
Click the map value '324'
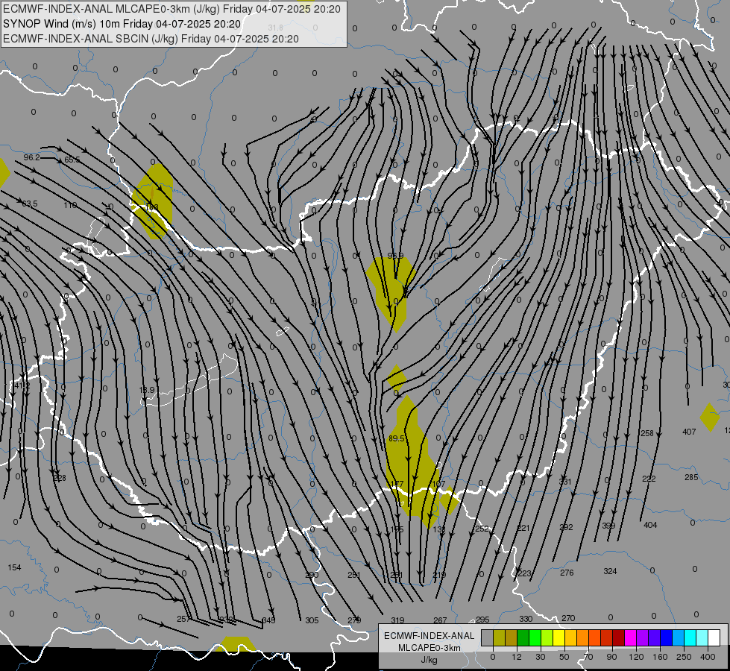610,571
